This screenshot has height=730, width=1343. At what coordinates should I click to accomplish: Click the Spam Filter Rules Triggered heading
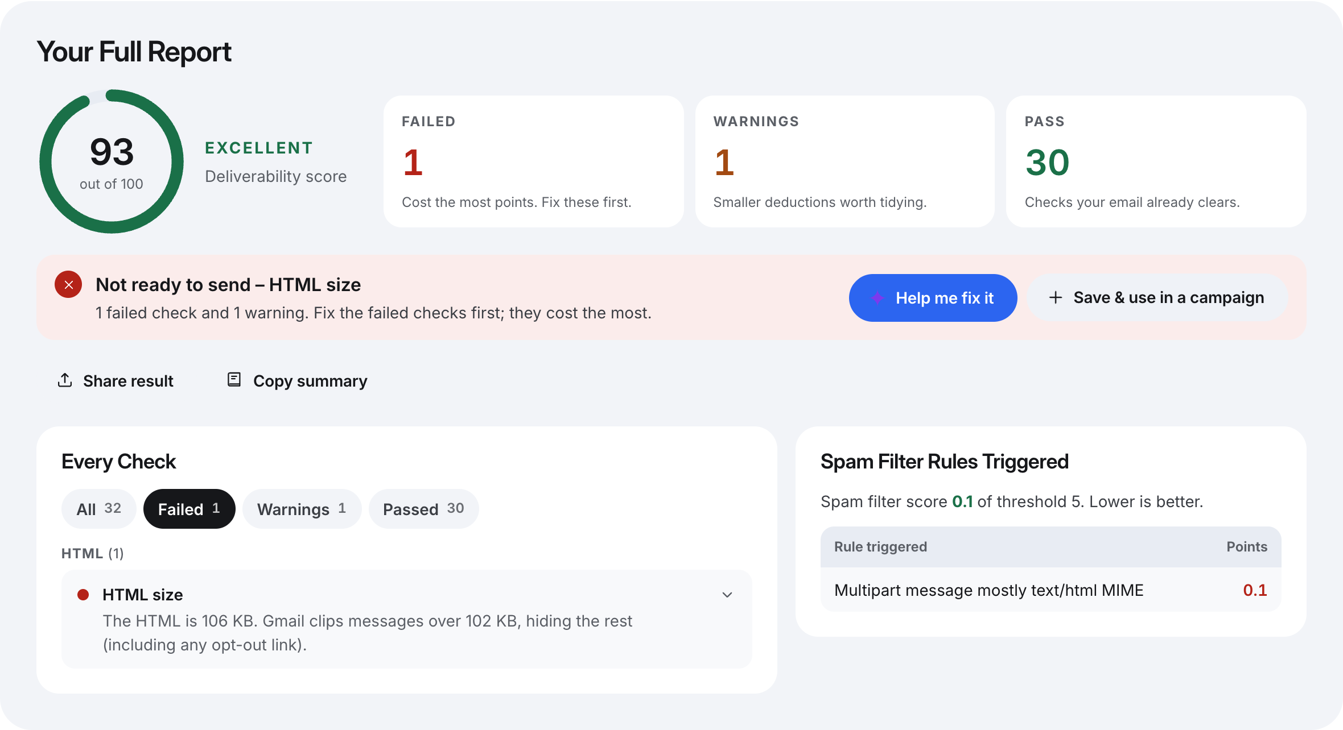(945, 462)
